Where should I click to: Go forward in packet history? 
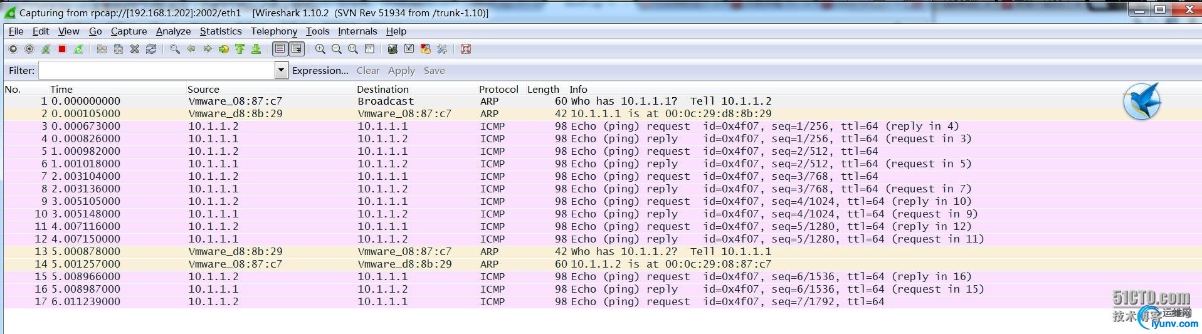click(x=207, y=49)
